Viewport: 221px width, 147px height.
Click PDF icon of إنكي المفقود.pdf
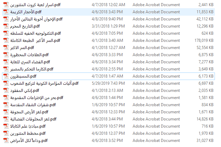point(6,91)
